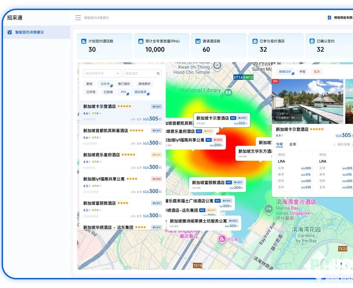353x288 pixels.
Task: Click the 否决 button
Action: pos(317,71)
